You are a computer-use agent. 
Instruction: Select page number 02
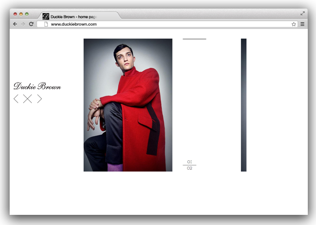pos(189,168)
